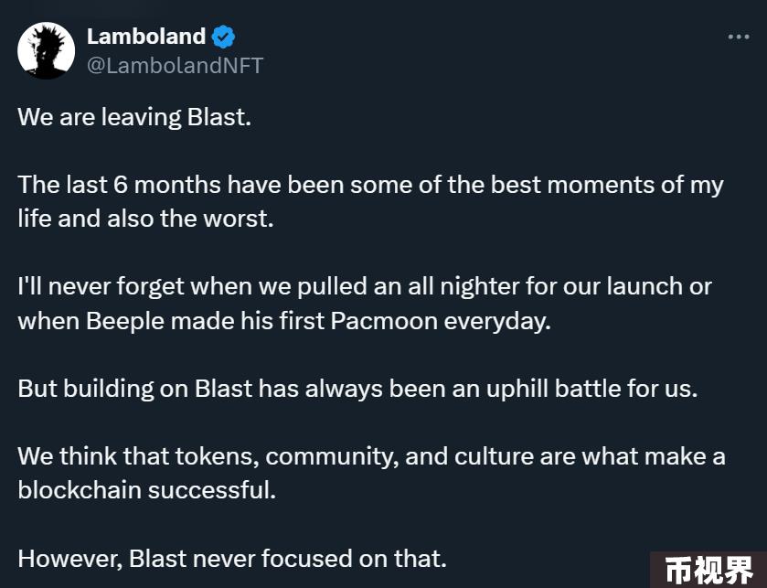Open Lamboland's profile avatar picture

point(46,50)
